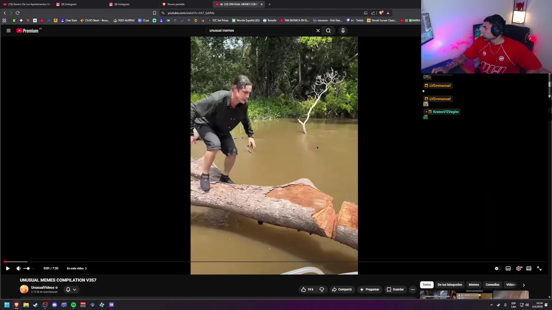Open the player settings gear
The height and width of the screenshot is (310, 552).
pos(519,268)
